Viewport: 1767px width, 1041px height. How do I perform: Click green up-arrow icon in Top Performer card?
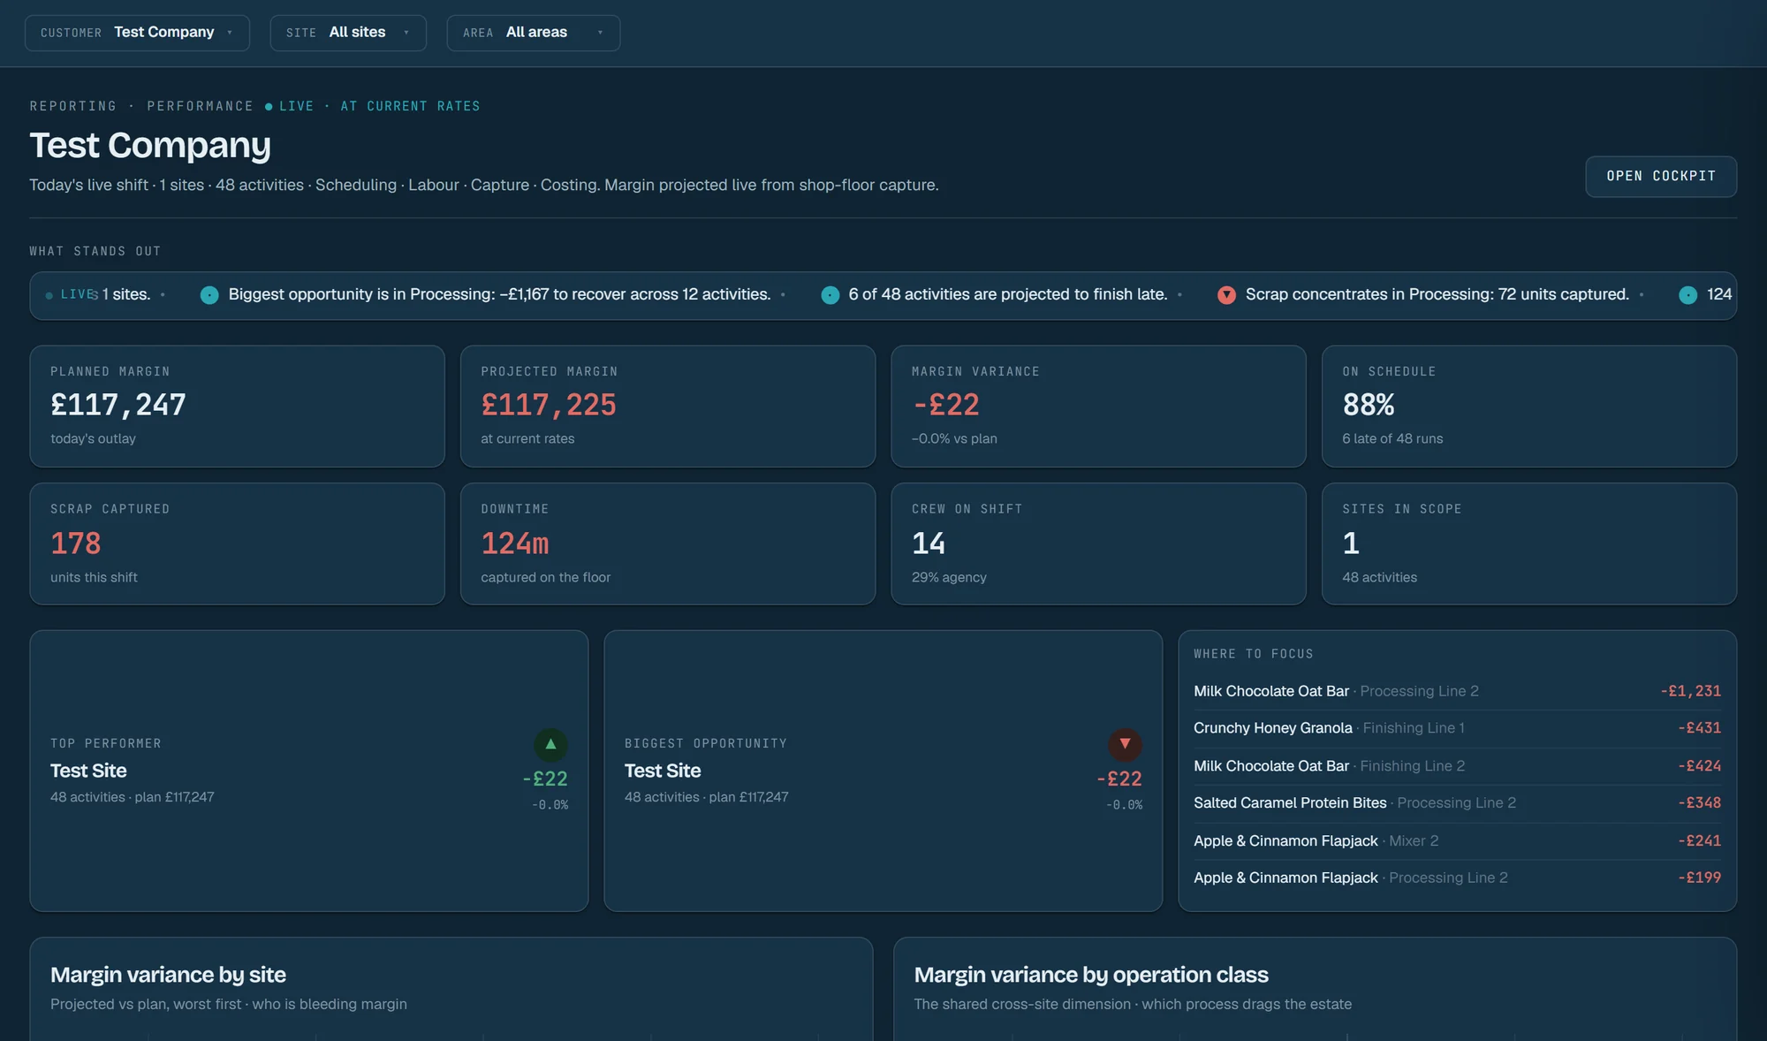click(550, 744)
